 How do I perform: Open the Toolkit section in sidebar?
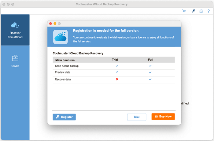pyautogui.click(x=15, y=61)
